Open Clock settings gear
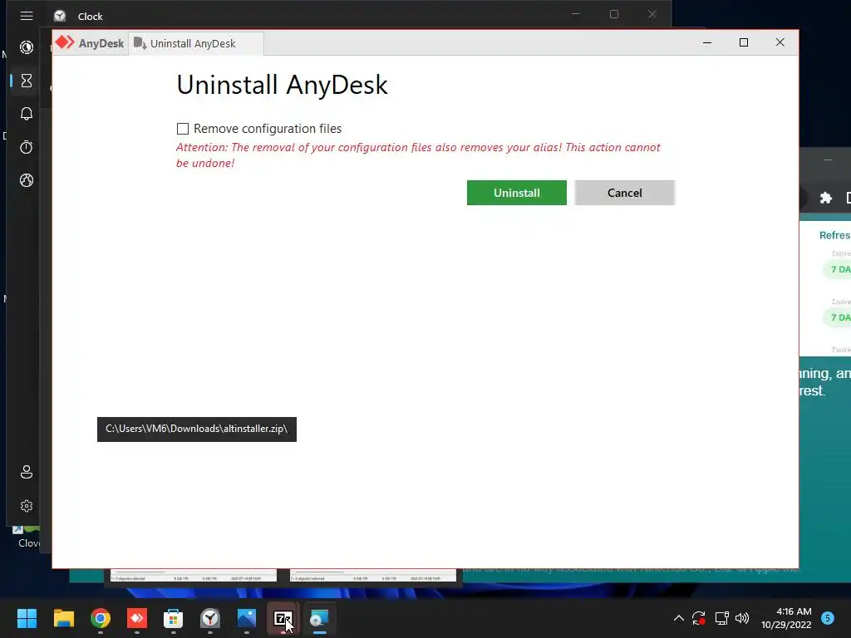Viewport: 851px width, 638px height. click(x=27, y=506)
